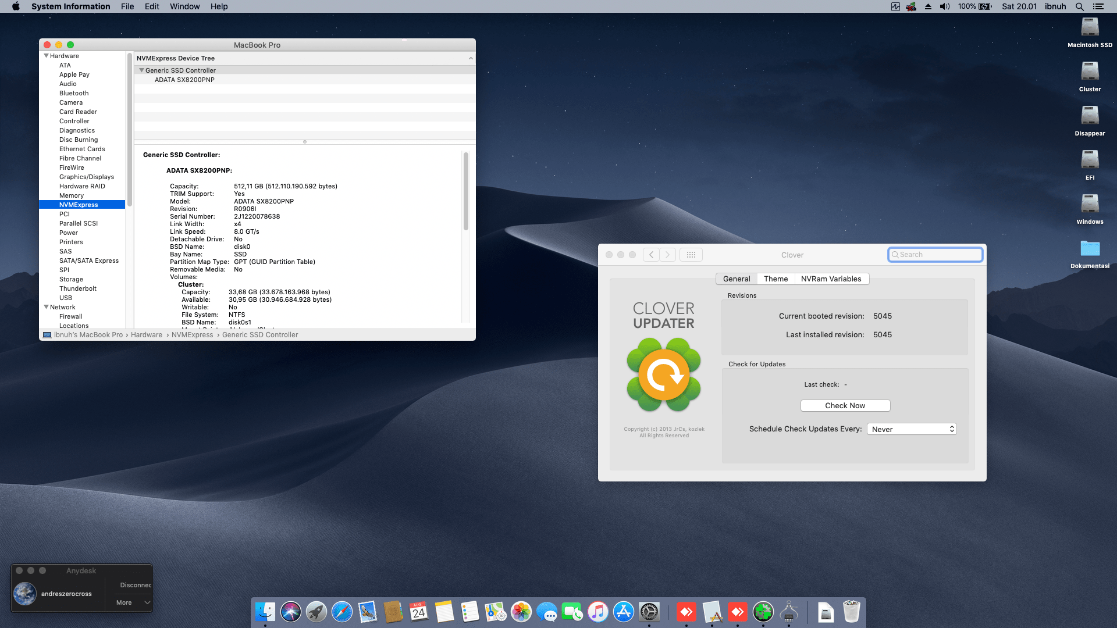Click the sidebar vertical scrollbar
This screenshot has height=628, width=1117.
[x=130, y=131]
